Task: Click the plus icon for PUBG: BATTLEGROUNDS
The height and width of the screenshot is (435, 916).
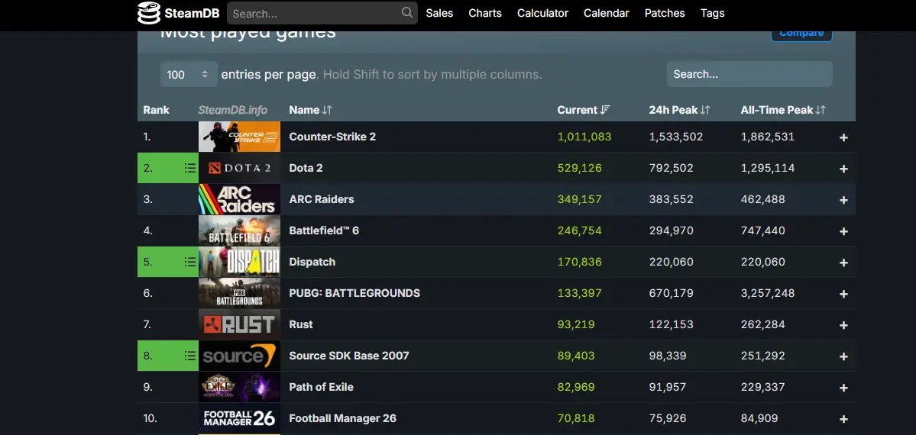Action: (843, 294)
